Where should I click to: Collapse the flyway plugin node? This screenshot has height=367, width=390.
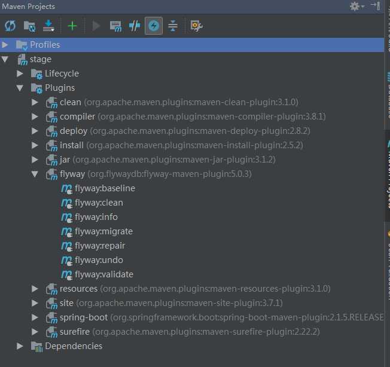35,174
